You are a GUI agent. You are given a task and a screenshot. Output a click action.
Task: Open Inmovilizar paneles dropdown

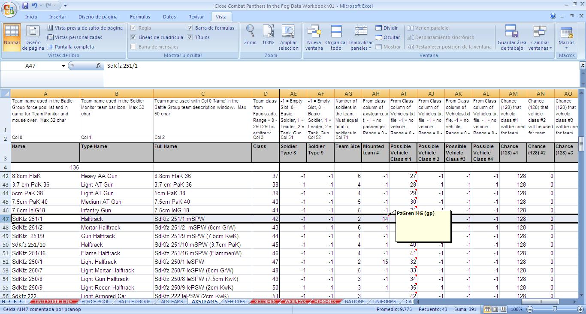click(x=361, y=37)
